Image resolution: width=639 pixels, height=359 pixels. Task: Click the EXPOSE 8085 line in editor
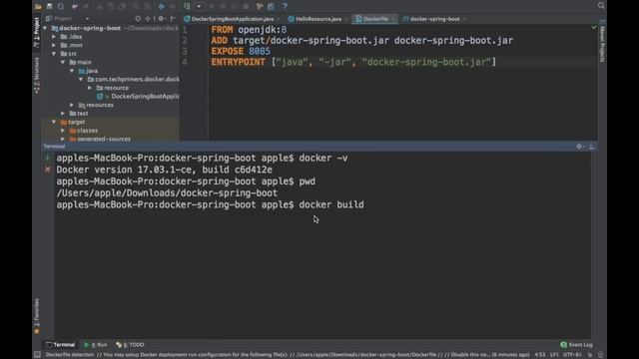[x=241, y=51]
